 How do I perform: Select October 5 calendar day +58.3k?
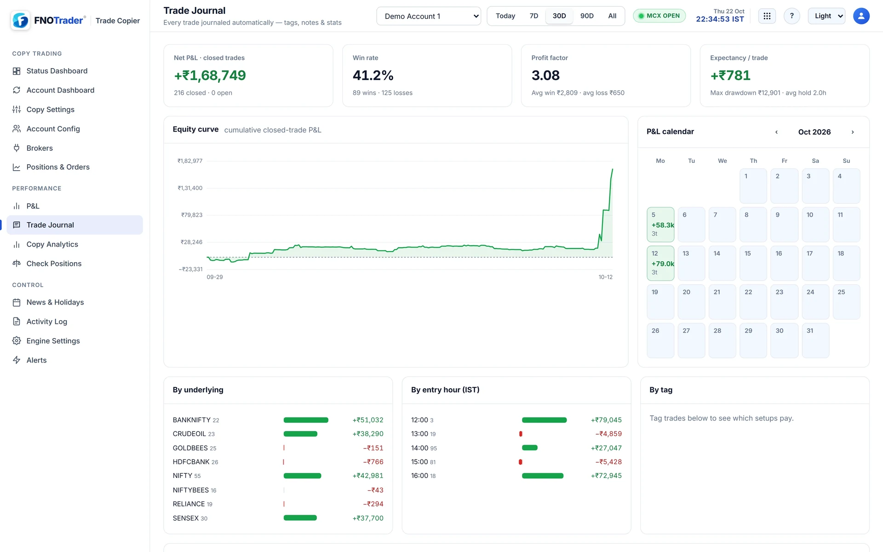point(660,224)
